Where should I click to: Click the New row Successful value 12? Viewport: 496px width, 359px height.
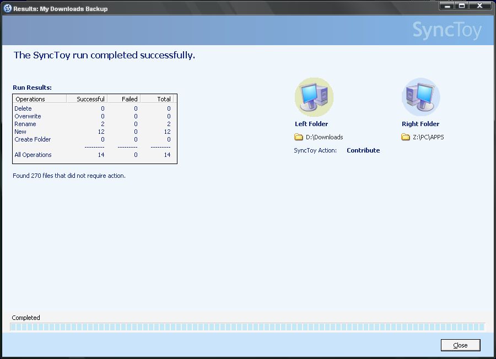point(101,132)
